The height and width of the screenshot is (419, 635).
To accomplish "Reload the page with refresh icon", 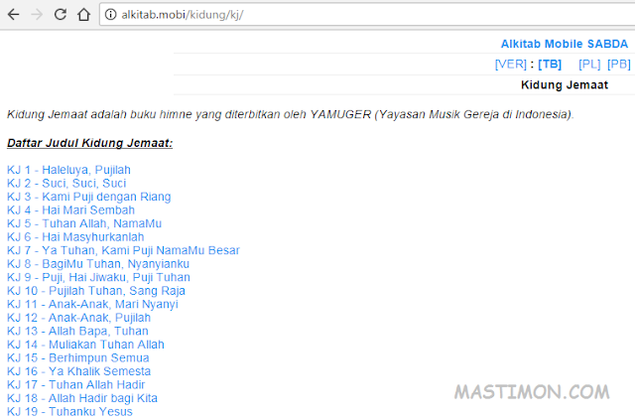I will 61,15.
